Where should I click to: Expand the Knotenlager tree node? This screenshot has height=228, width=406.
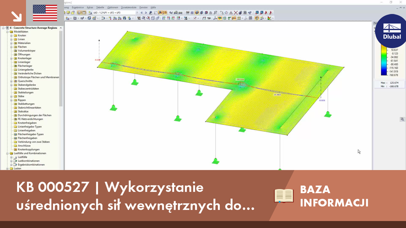pyautogui.click(x=11, y=58)
